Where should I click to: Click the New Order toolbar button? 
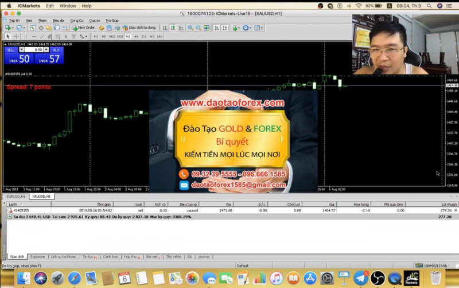pos(84,28)
